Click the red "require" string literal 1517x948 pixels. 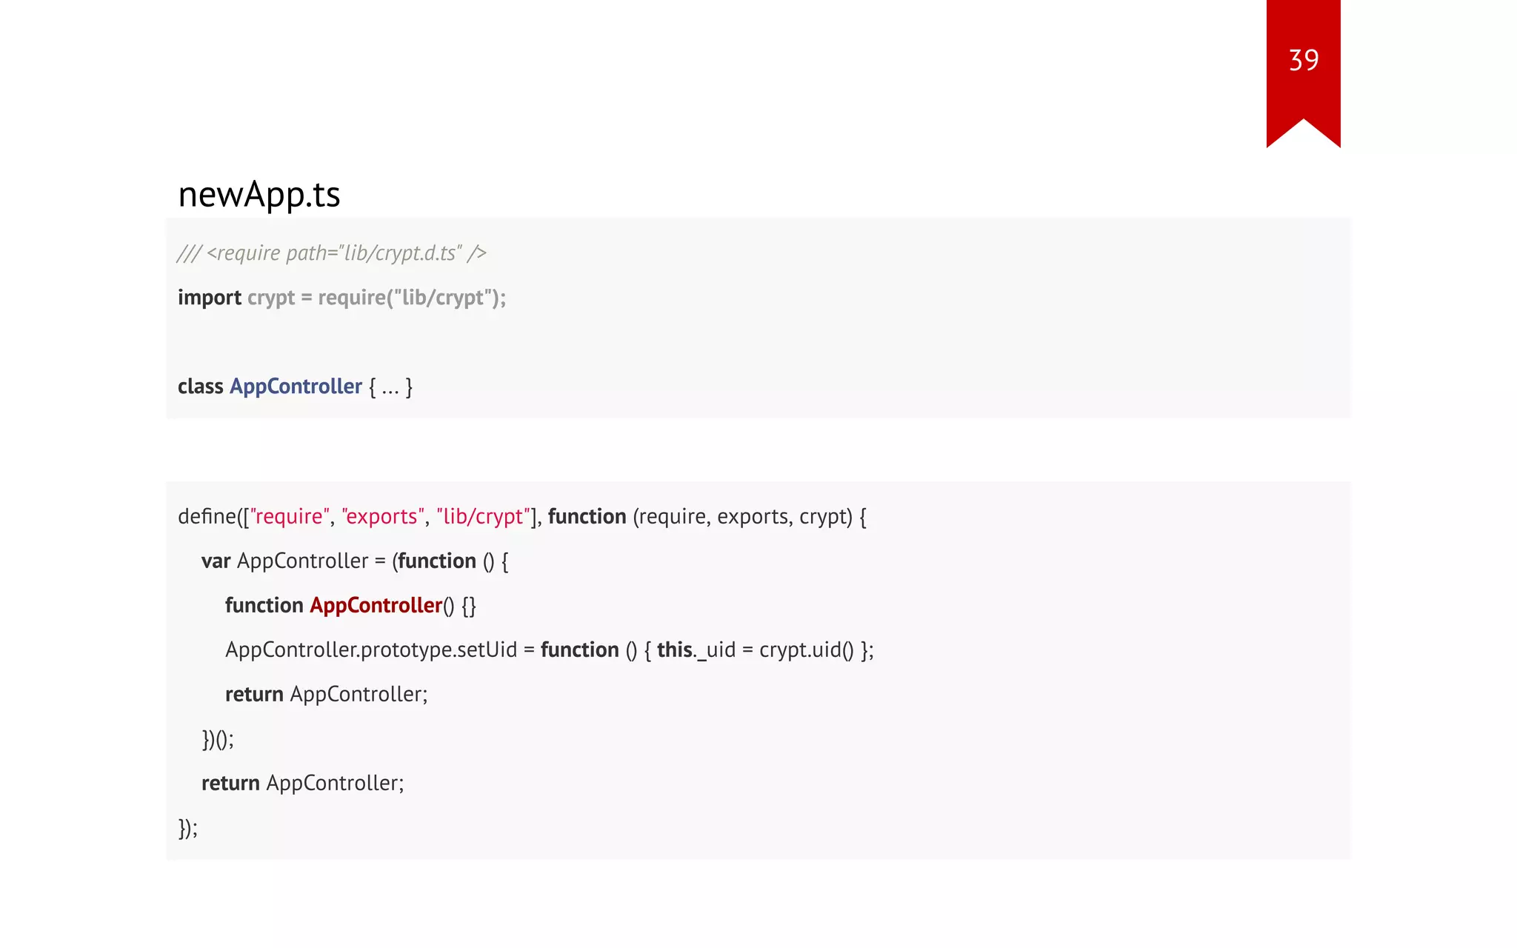(290, 516)
